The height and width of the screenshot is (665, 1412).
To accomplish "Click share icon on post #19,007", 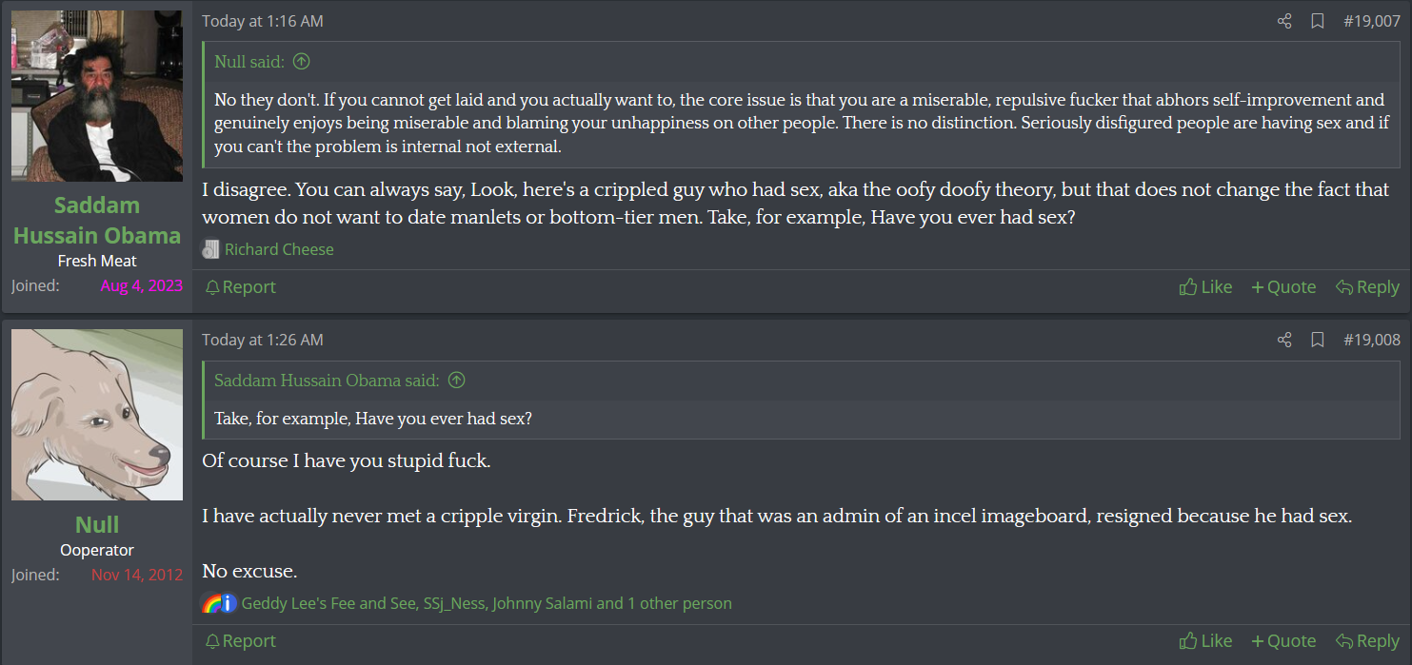I will tap(1284, 21).
